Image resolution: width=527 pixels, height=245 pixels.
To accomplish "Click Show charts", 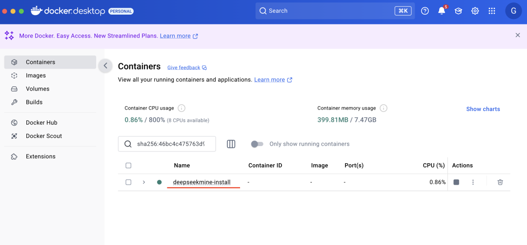I will (483, 109).
